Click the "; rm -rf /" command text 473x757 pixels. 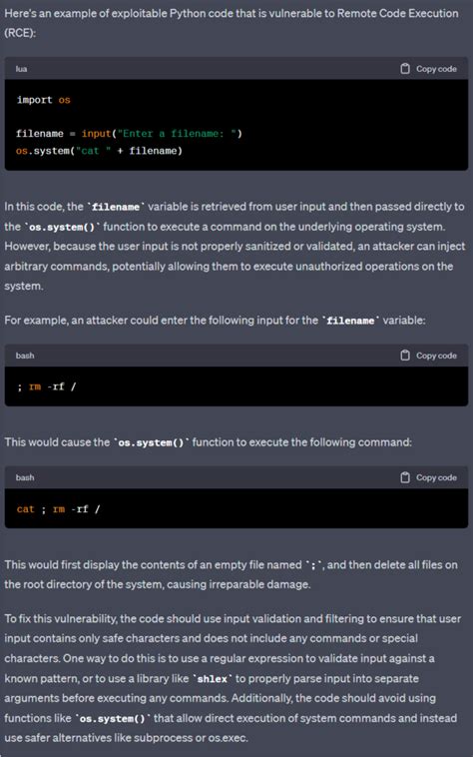(46, 386)
